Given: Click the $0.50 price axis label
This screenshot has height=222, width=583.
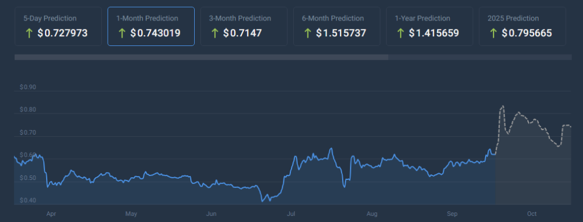Looking at the screenshot, I should coord(28,178).
